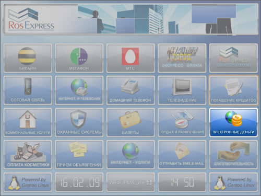The width and height of the screenshot is (261, 196).
Task: Tap the МТС red egg tile
Action: pos(130,58)
